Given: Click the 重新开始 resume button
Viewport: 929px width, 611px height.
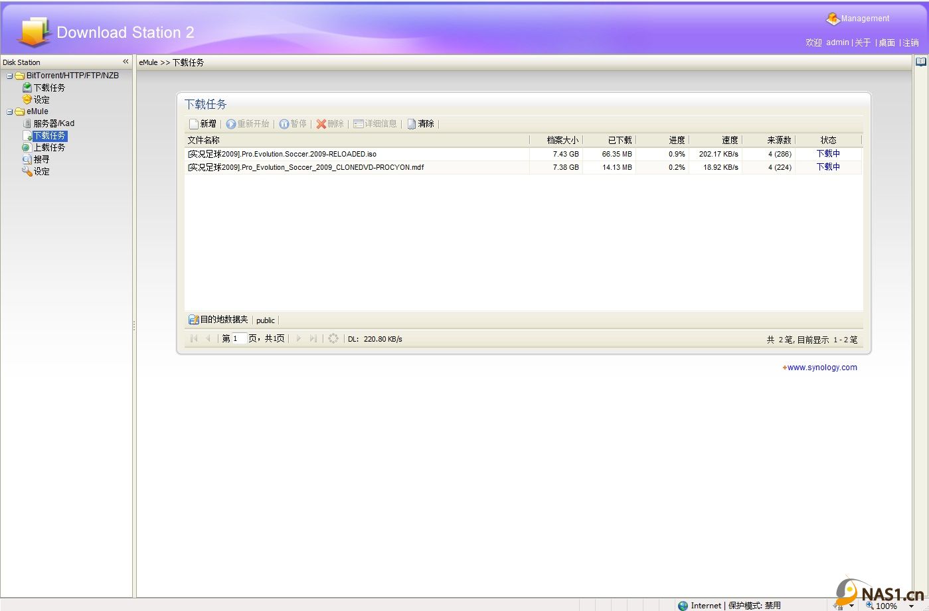Looking at the screenshot, I should click(x=248, y=124).
